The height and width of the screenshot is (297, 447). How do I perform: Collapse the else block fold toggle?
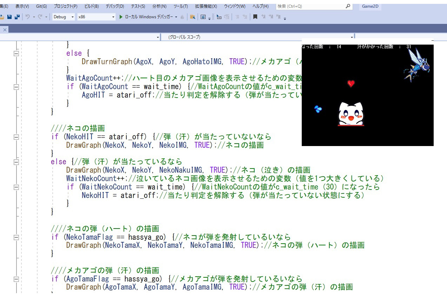16,53
